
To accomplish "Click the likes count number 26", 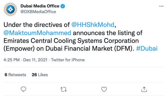I will point(34,75).
